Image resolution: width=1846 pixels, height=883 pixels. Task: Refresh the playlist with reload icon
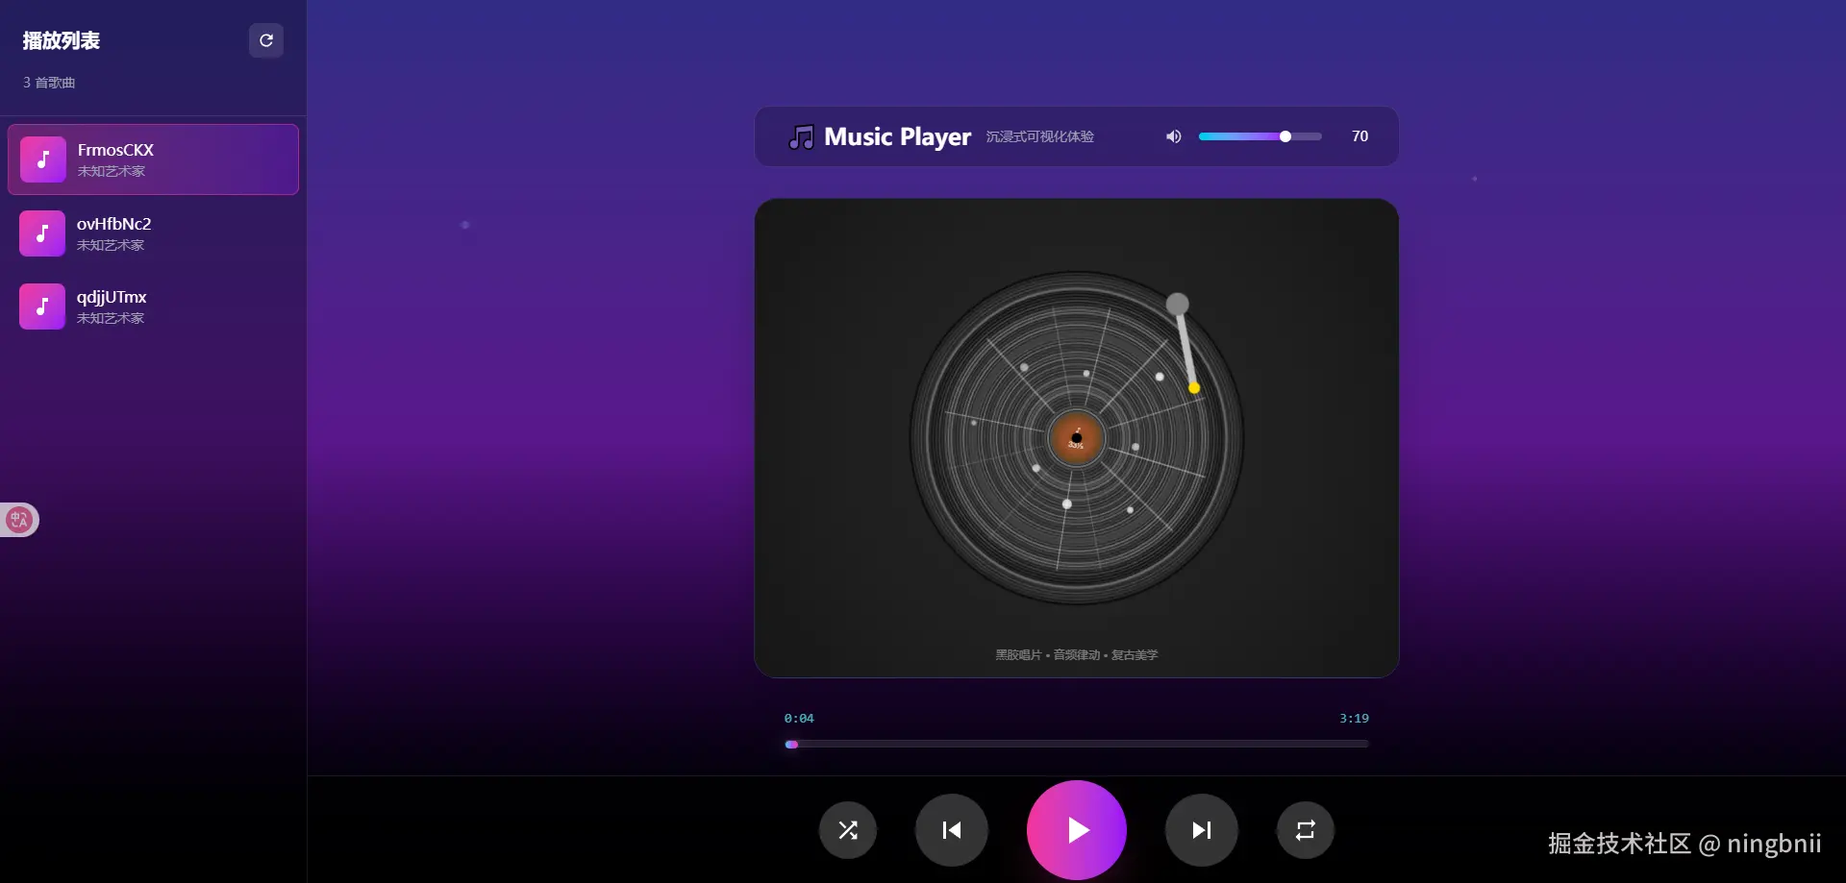pyautogui.click(x=266, y=40)
